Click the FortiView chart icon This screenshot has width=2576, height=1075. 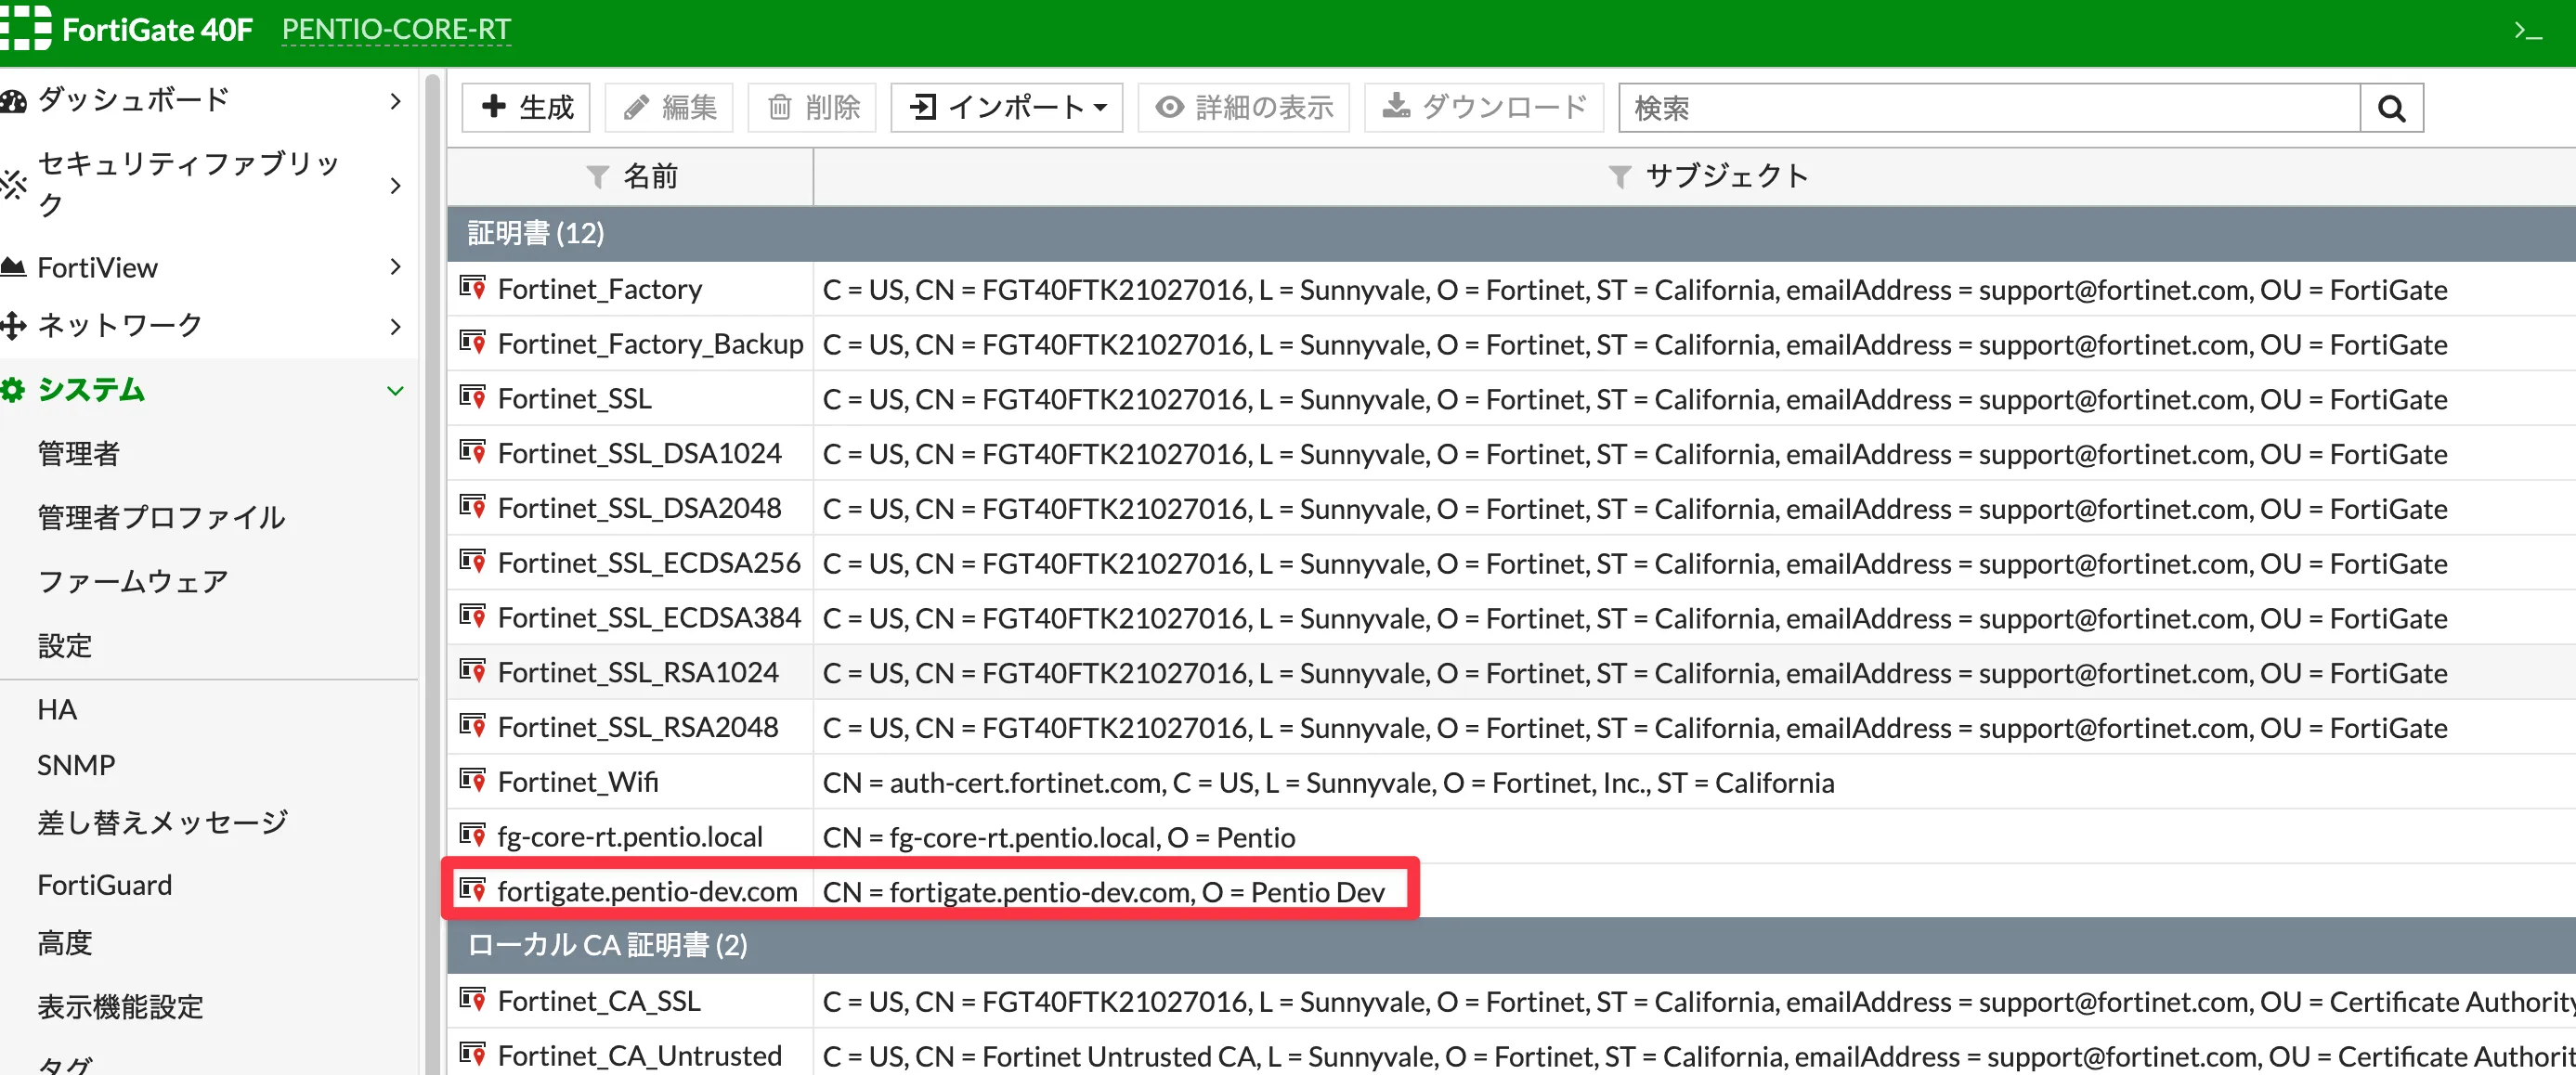tap(13, 267)
